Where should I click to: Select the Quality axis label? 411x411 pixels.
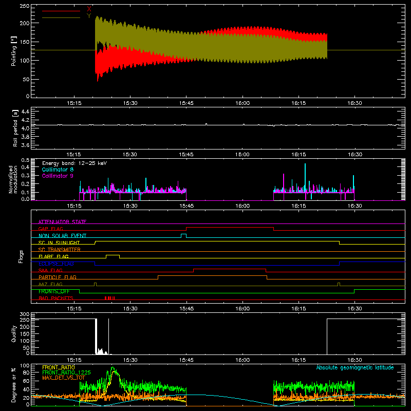click(x=14, y=333)
